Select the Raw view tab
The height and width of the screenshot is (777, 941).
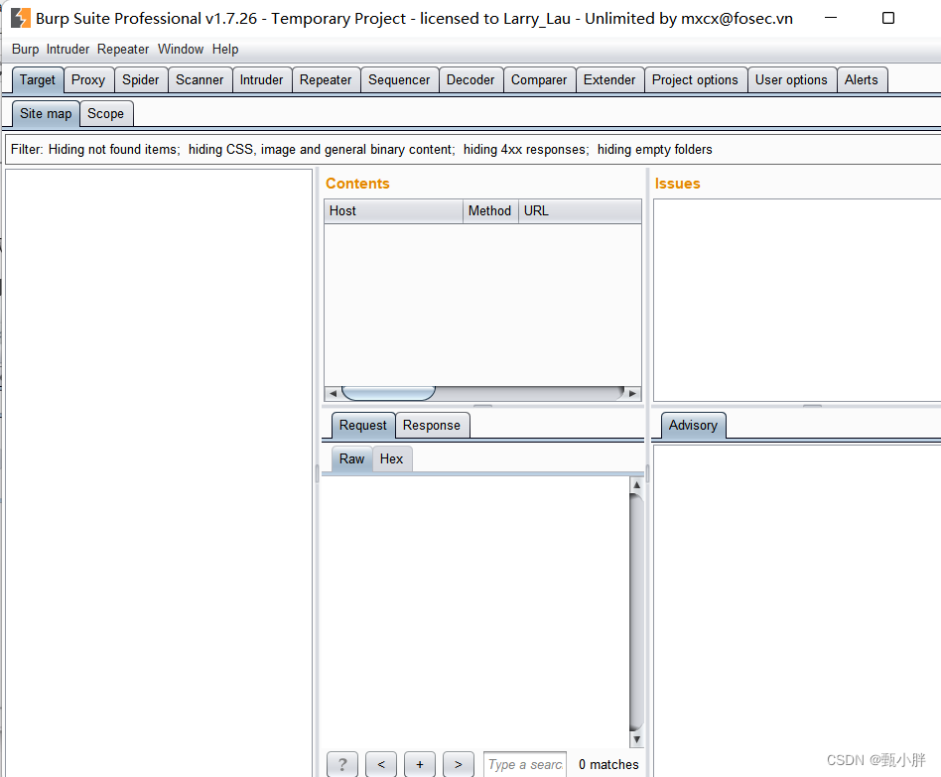coord(351,459)
